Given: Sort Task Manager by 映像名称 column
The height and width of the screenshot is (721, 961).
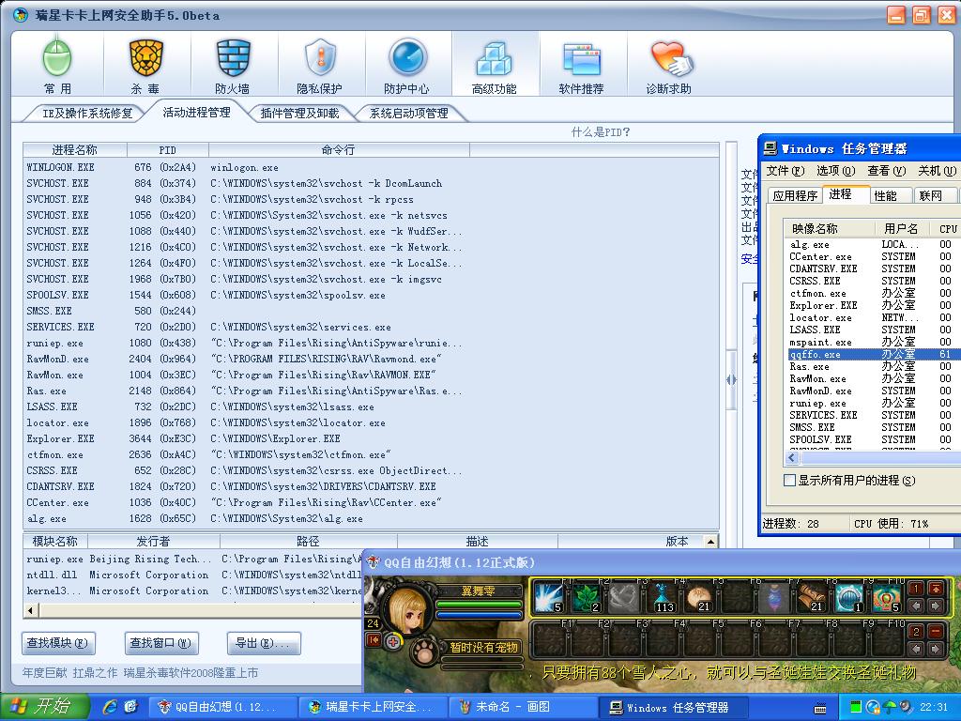Looking at the screenshot, I should (x=830, y=229).
